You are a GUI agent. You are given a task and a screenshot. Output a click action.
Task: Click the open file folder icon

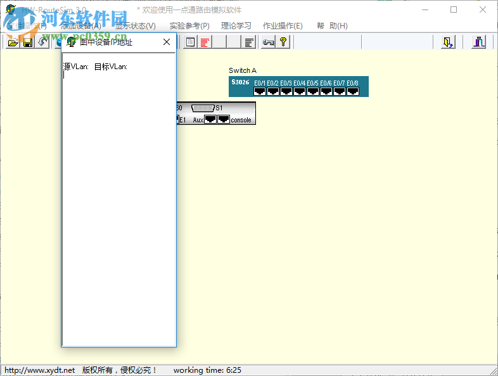[x=13, y=42]
